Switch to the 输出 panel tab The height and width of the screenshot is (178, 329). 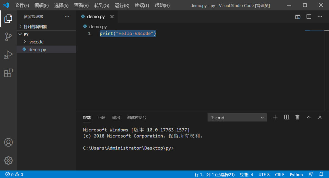[x=116, y=118]
